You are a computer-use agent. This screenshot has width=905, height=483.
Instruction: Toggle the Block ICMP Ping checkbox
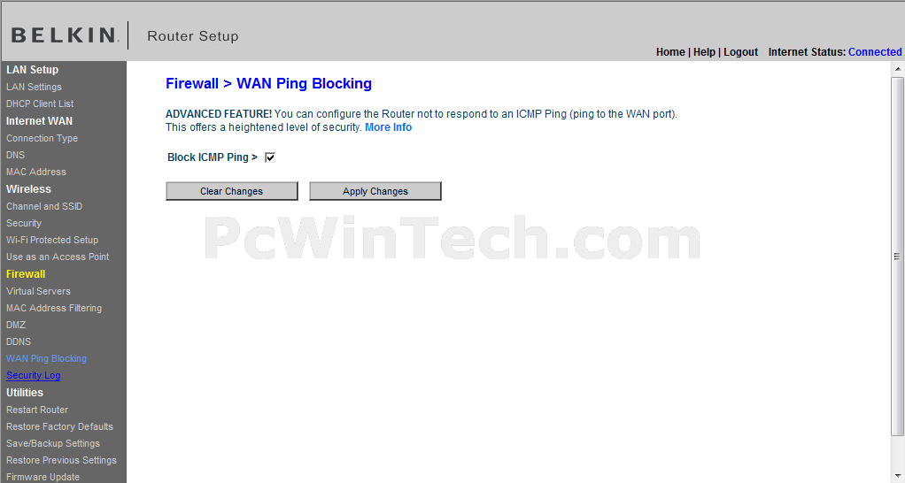point(269,157)
